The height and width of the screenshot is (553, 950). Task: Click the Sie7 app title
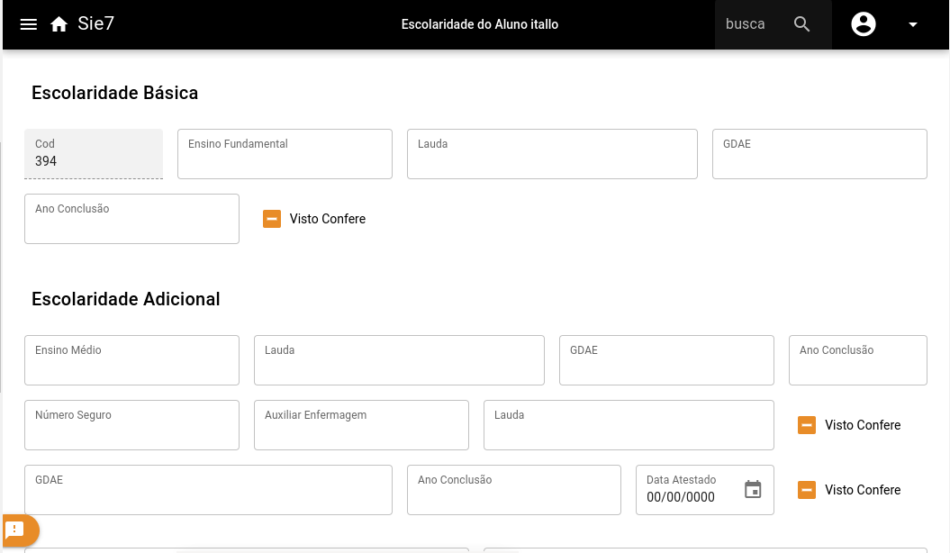(x=95, y=24)
